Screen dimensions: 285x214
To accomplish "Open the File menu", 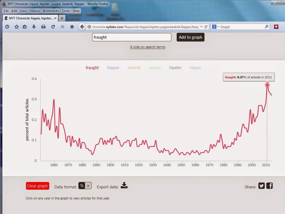I will (6, 11).
